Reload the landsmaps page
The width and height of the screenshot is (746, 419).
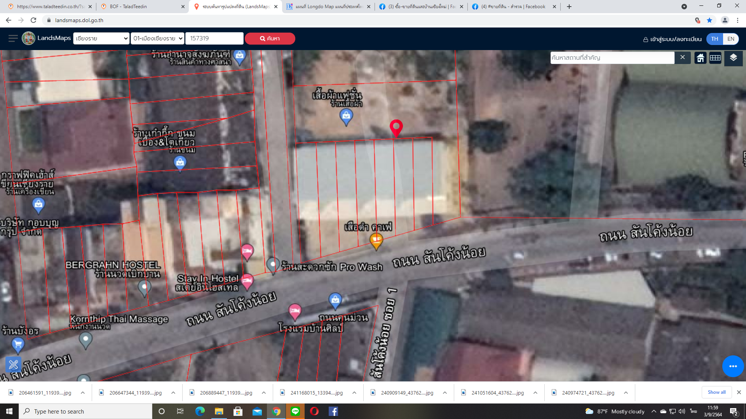click(x=33, y=20)
